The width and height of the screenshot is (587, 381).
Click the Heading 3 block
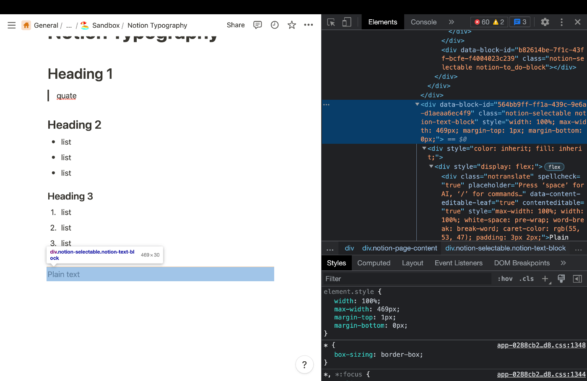[70, 196]
